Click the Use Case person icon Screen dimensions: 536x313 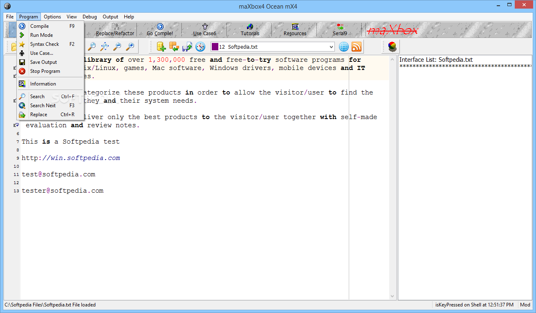tap(22, 53)
